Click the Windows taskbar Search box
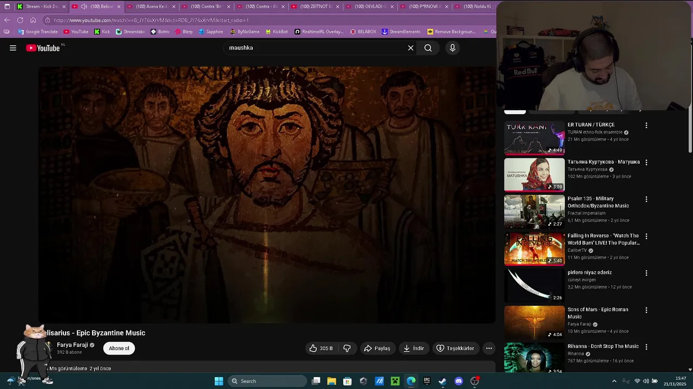Image resolution: width=693 pixels, height=389 pixels. pyautogui.click(x=267, y=381)
